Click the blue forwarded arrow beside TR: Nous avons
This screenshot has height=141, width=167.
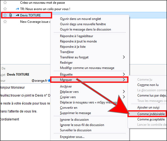click(x=17, y=9)
